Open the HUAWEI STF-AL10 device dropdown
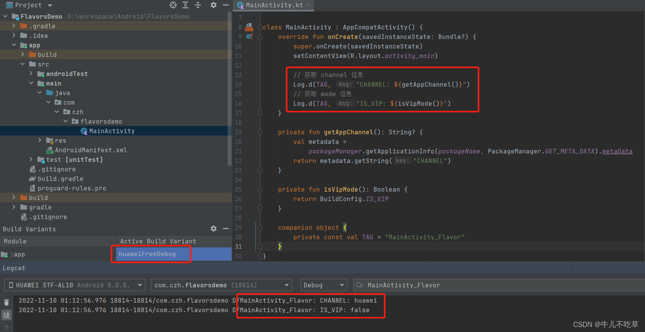The height and width of the screenshot is (332, 645). (75, 285)
